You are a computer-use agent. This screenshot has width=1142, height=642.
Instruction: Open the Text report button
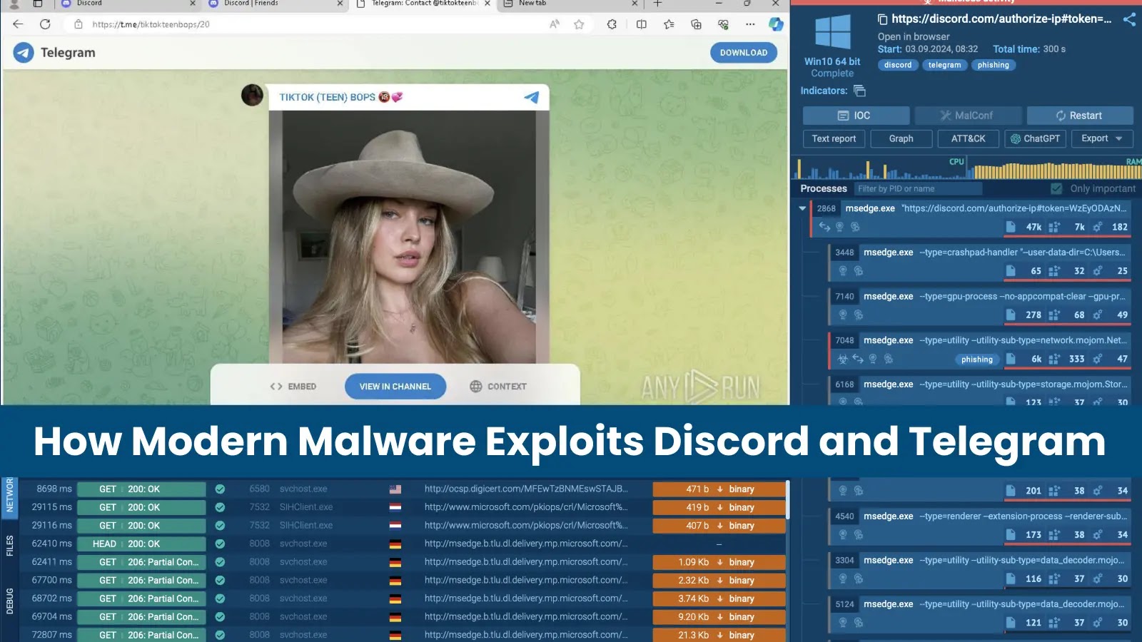pyautogui.click(x=834, y=138)
